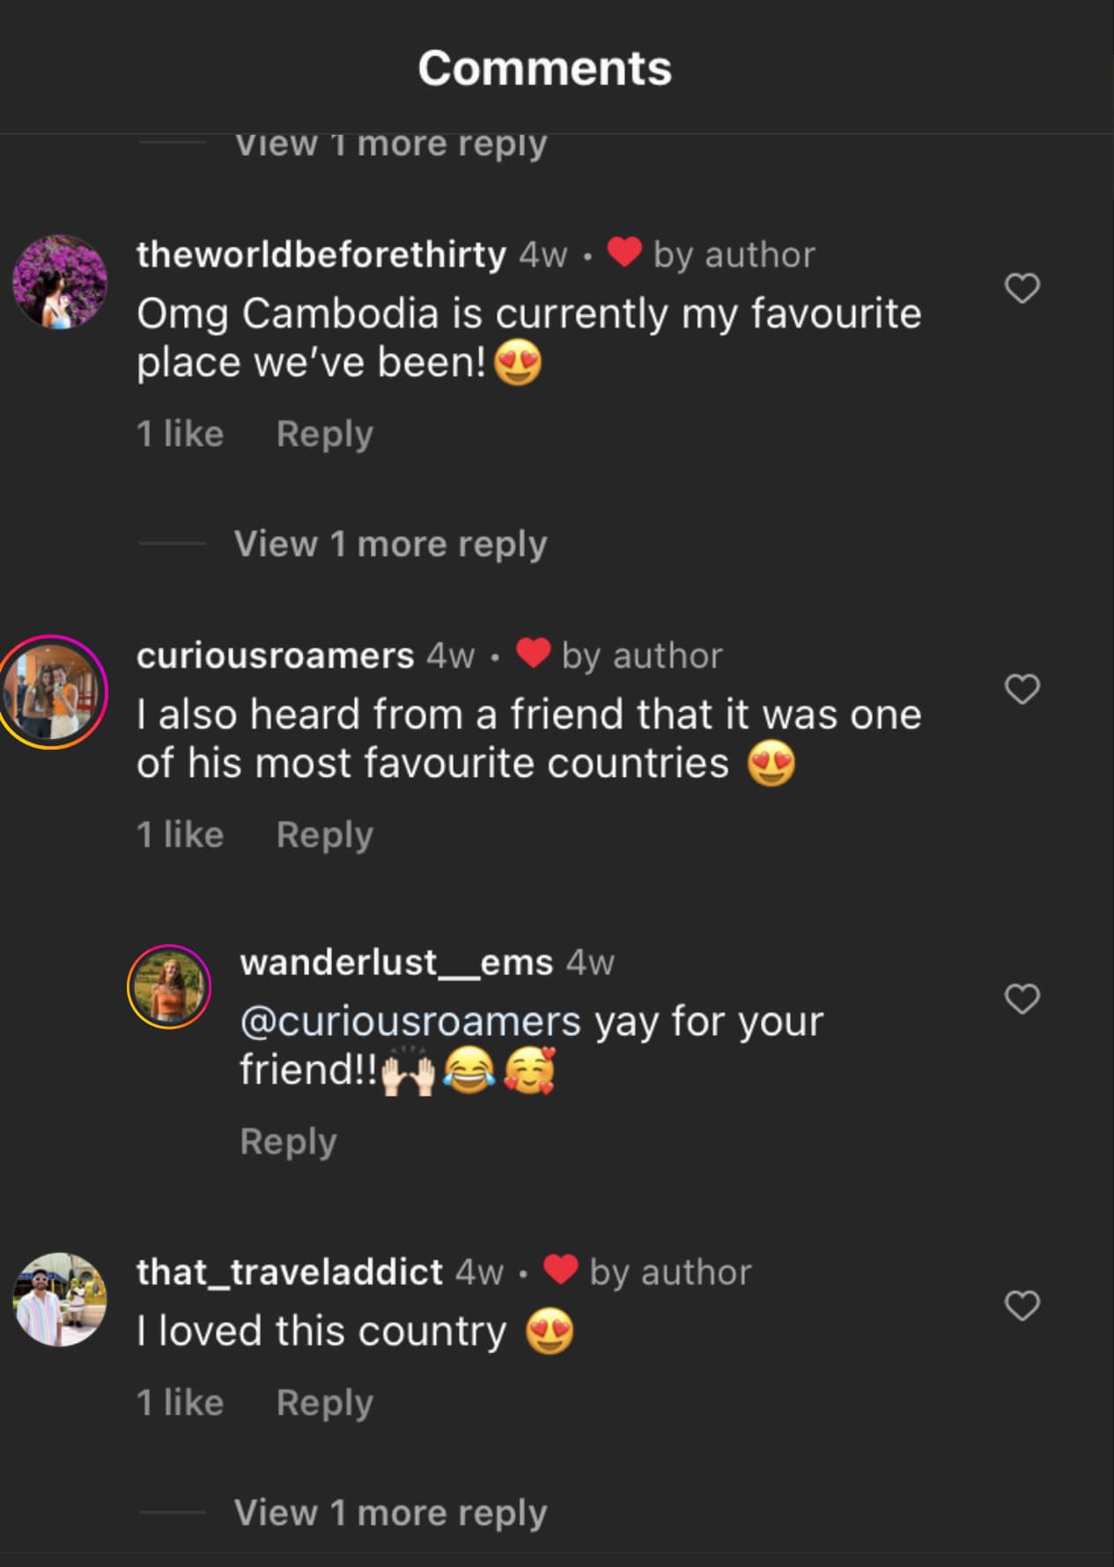This screenshot has height=1567, width=1114.
Task: Open the wanderlust__ems story ring avatar
Action: click(x=169, y=987)
